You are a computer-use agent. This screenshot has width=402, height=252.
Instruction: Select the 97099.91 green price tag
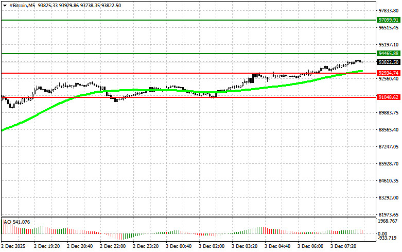(389, 20)
